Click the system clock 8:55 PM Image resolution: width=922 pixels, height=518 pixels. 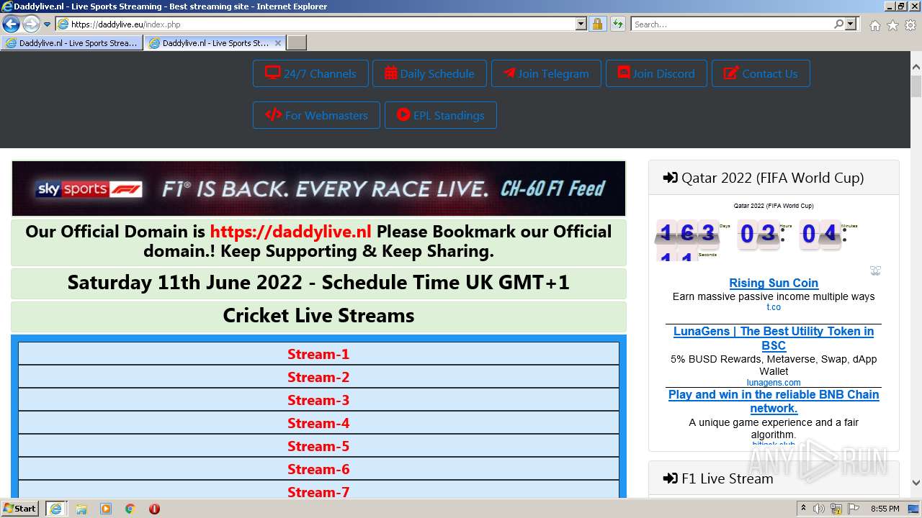(x=885, y=509)
